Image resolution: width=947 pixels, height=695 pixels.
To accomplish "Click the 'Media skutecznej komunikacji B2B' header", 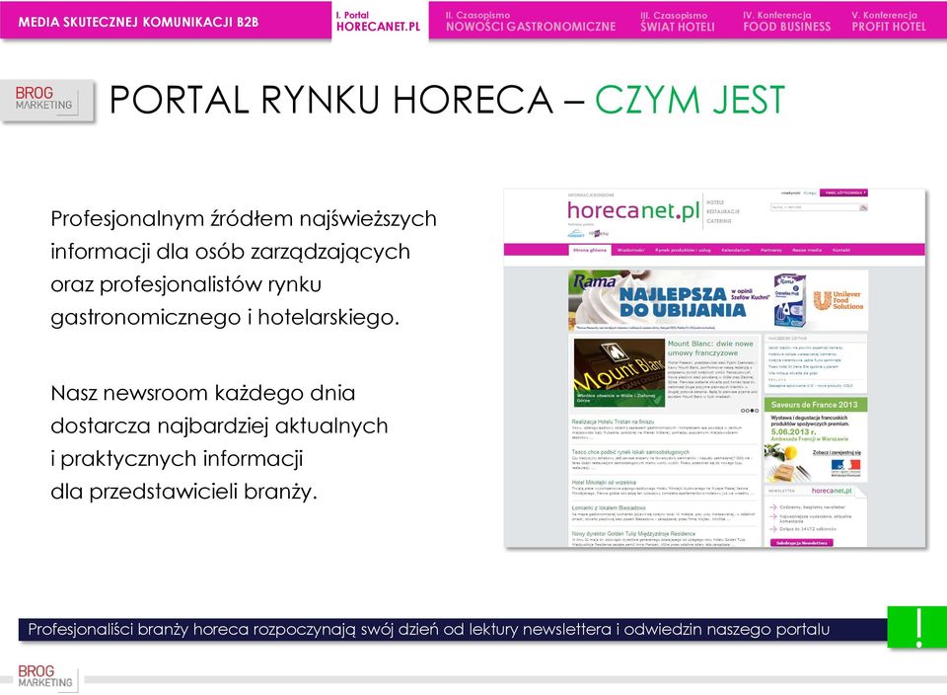I will (138, 23).
